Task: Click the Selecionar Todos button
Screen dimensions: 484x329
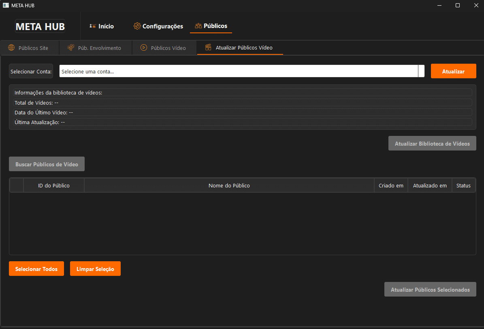Action: (36, 269)
